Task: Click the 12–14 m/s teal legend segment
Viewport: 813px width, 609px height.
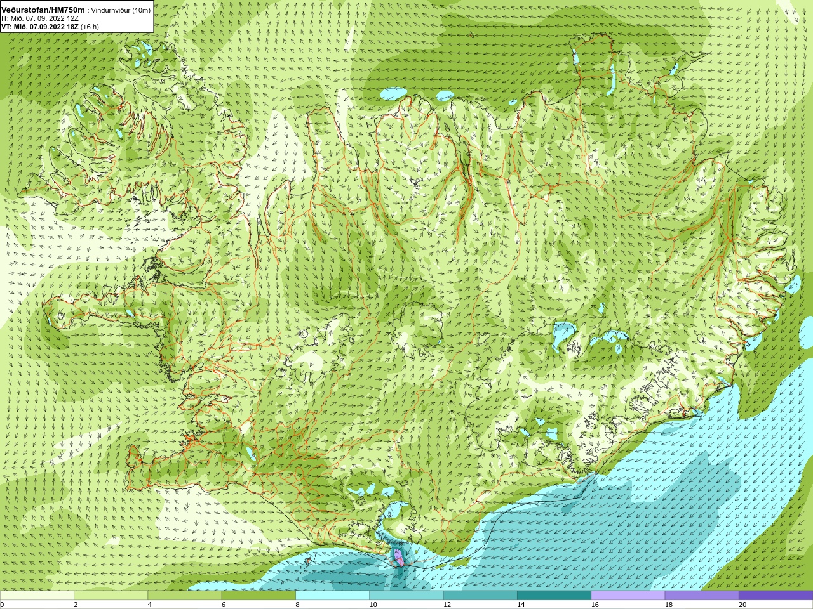Action: [480, 596]
